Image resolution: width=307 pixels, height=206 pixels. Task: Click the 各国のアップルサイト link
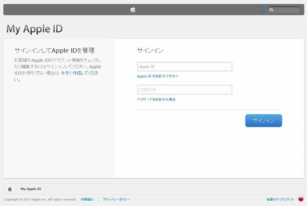[280, 199]
